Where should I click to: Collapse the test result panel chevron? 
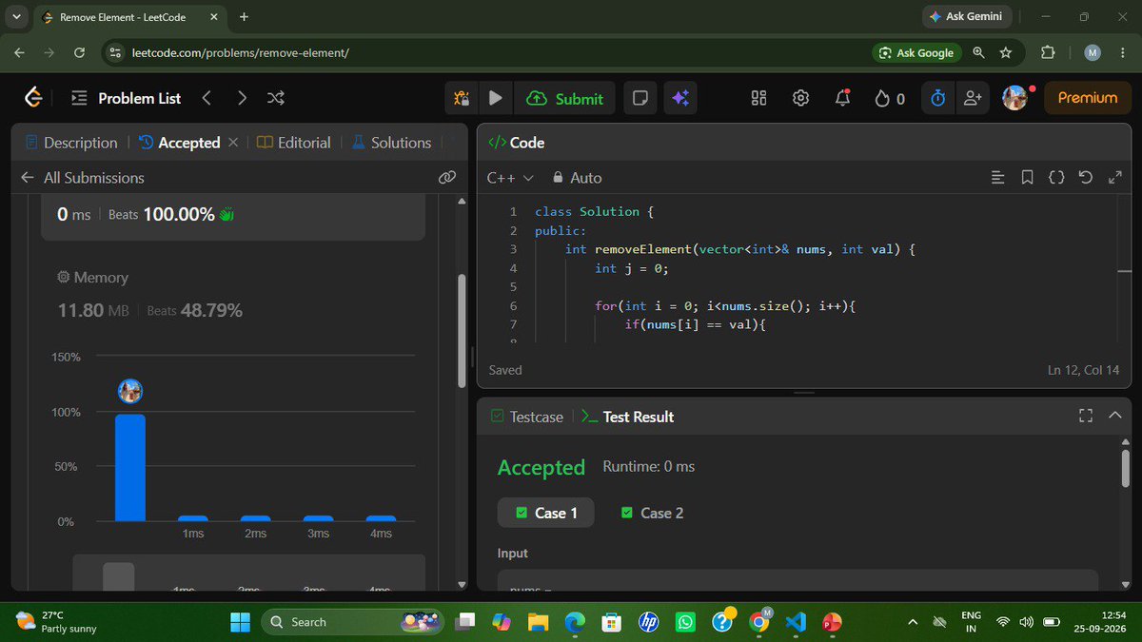click(1115, 416)
